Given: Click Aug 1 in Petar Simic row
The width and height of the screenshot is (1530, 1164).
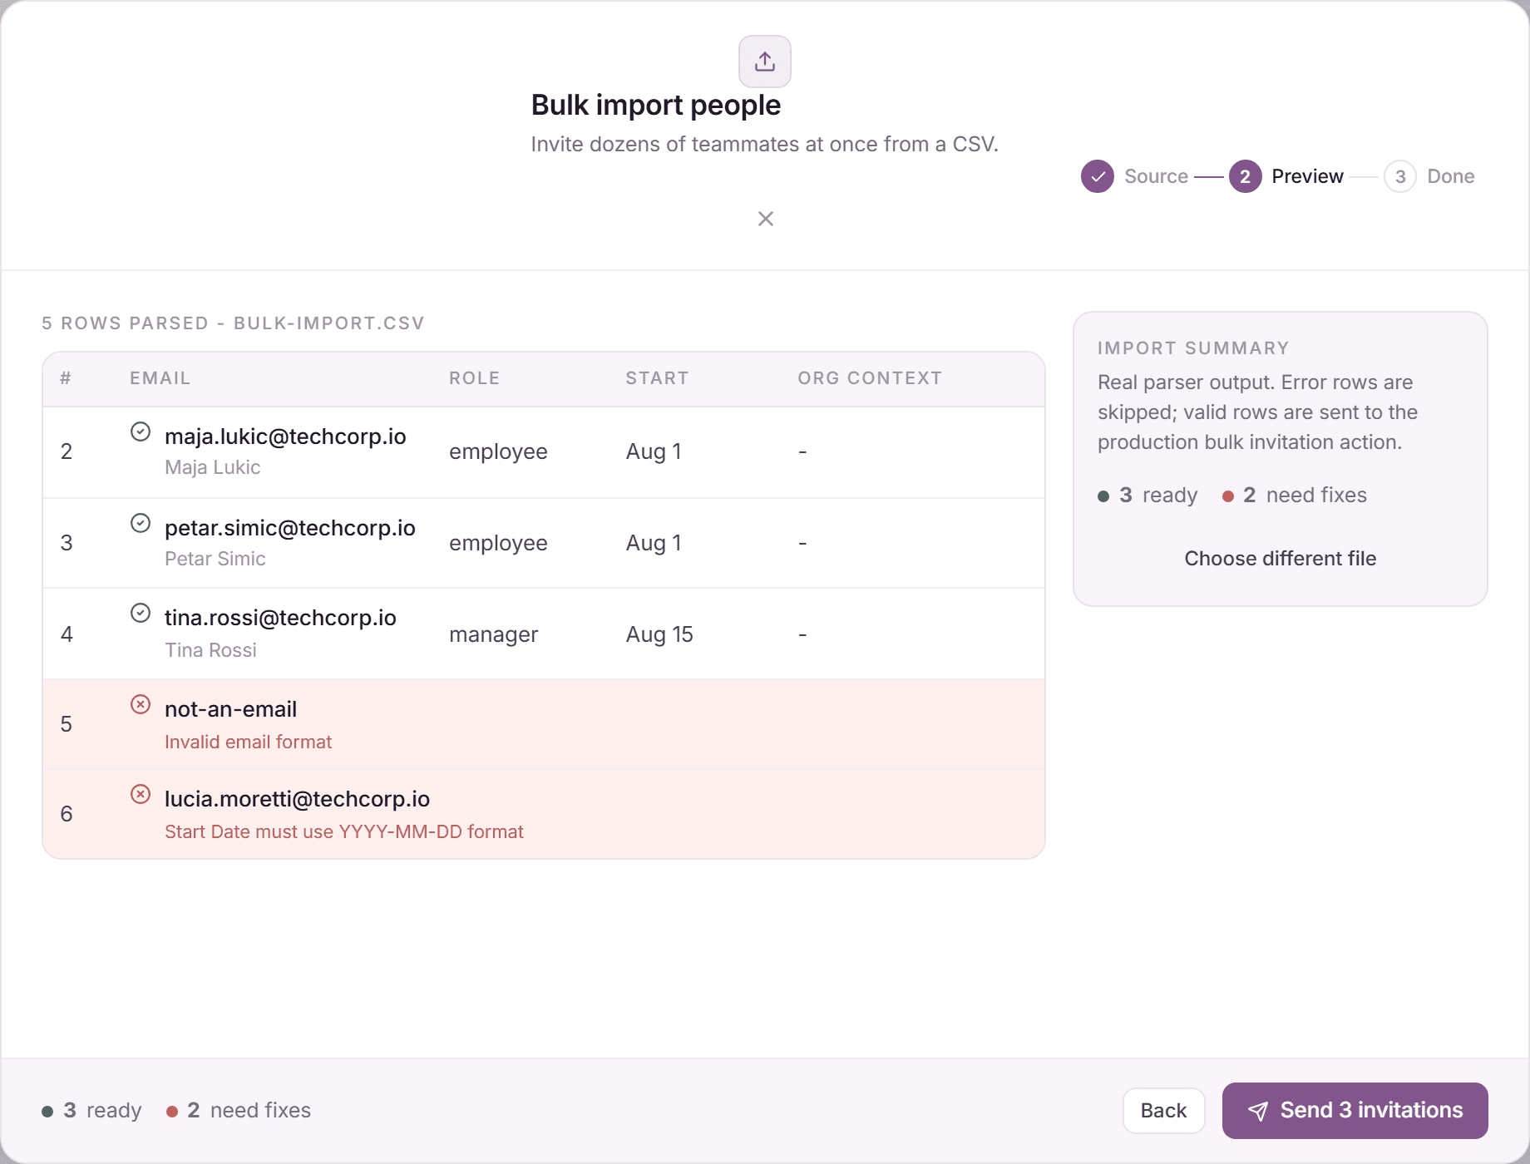Looking at the screenshot, I should (x=653, y=543).
